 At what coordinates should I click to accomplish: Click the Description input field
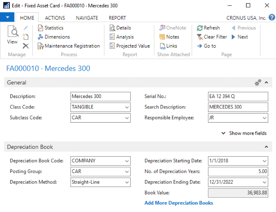coord(100,96)
